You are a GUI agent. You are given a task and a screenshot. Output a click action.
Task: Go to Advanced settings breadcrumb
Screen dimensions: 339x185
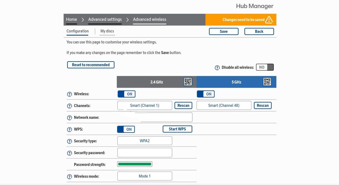(x=105, y=20)
